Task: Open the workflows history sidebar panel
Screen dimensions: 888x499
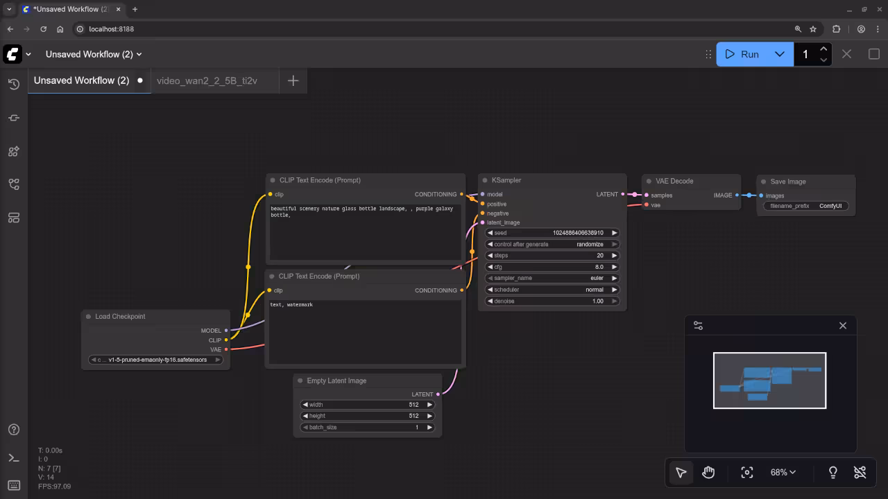Action: [x=13, y=83]
